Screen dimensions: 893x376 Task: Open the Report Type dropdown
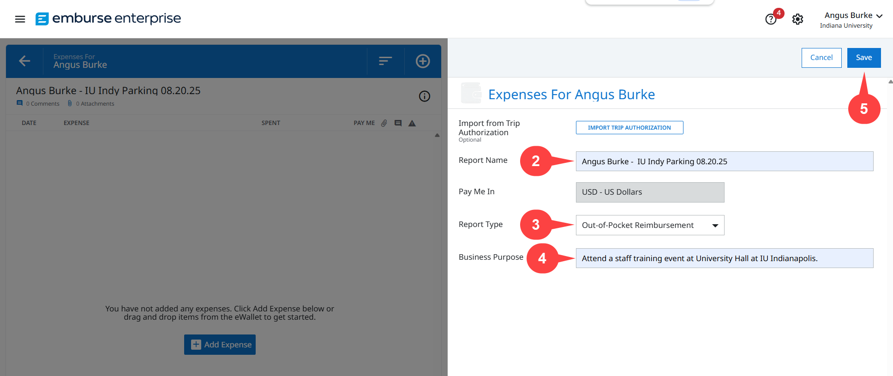649,225
